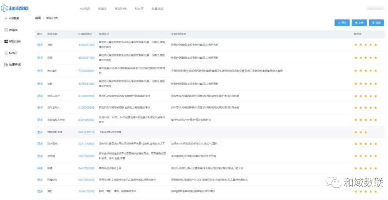Go to 首页 in the breadcrumb

38,18
